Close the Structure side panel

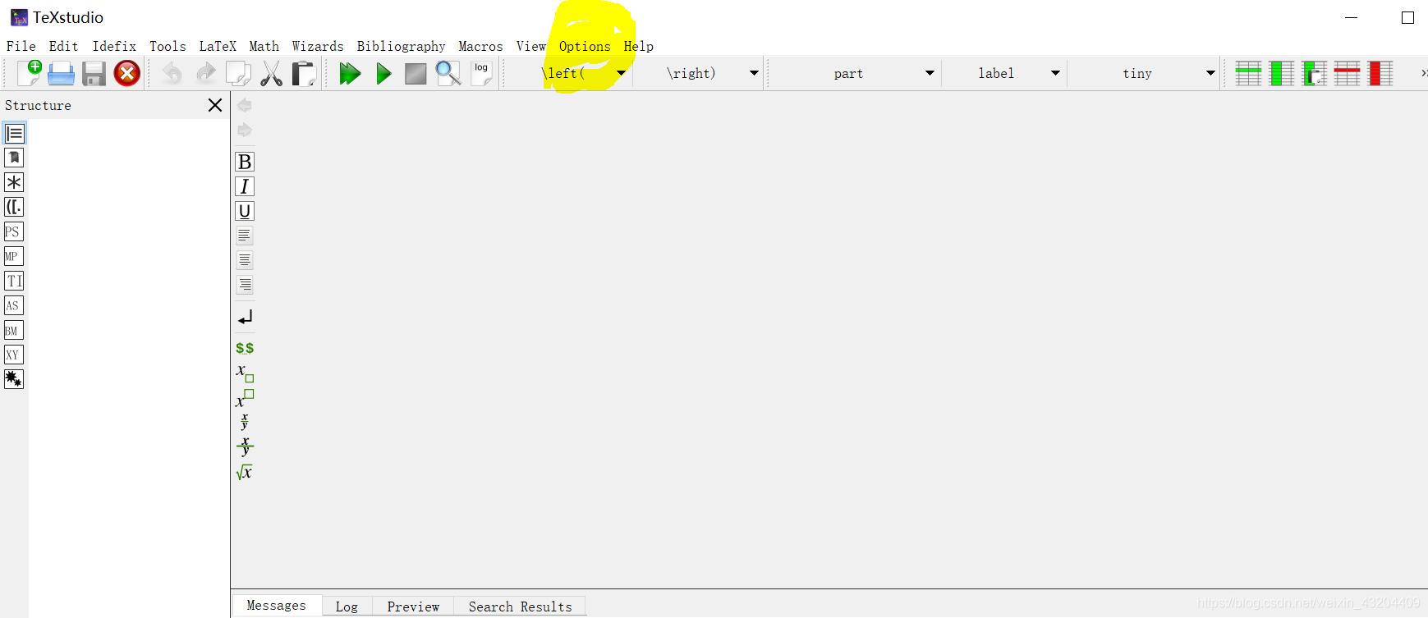pyautogui.click(x=215, y=105)
